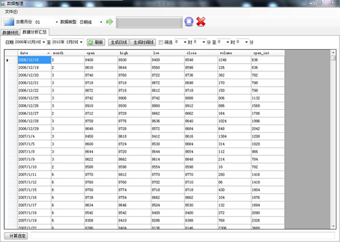Click volume cell 1246 in the first row

pos(234,60)
